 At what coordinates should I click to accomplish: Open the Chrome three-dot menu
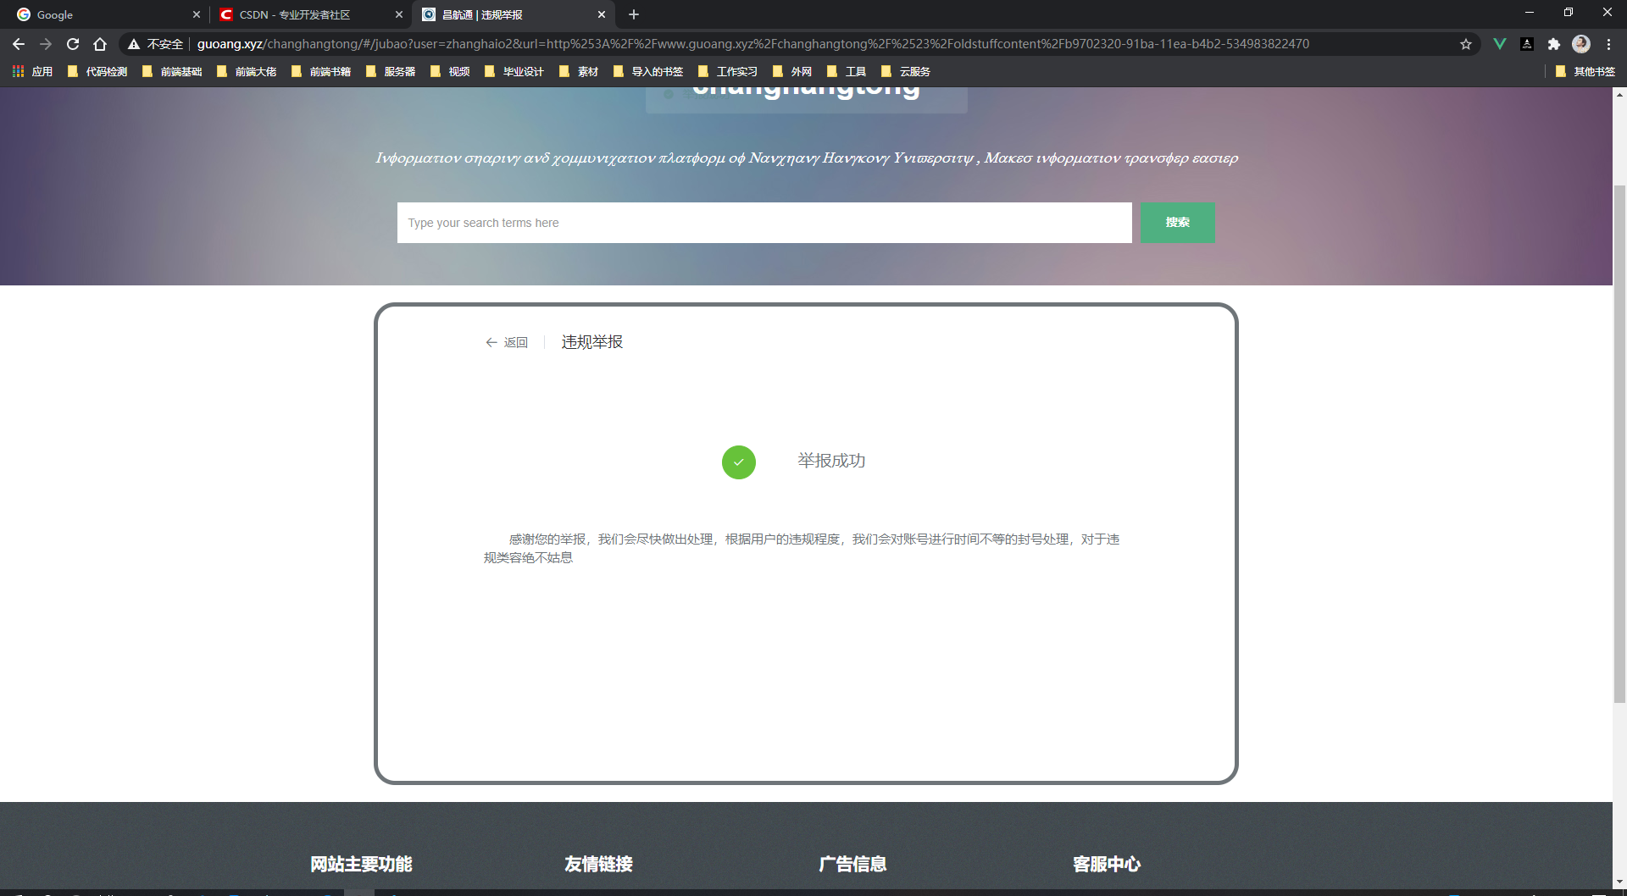[x=1608, y=44]
